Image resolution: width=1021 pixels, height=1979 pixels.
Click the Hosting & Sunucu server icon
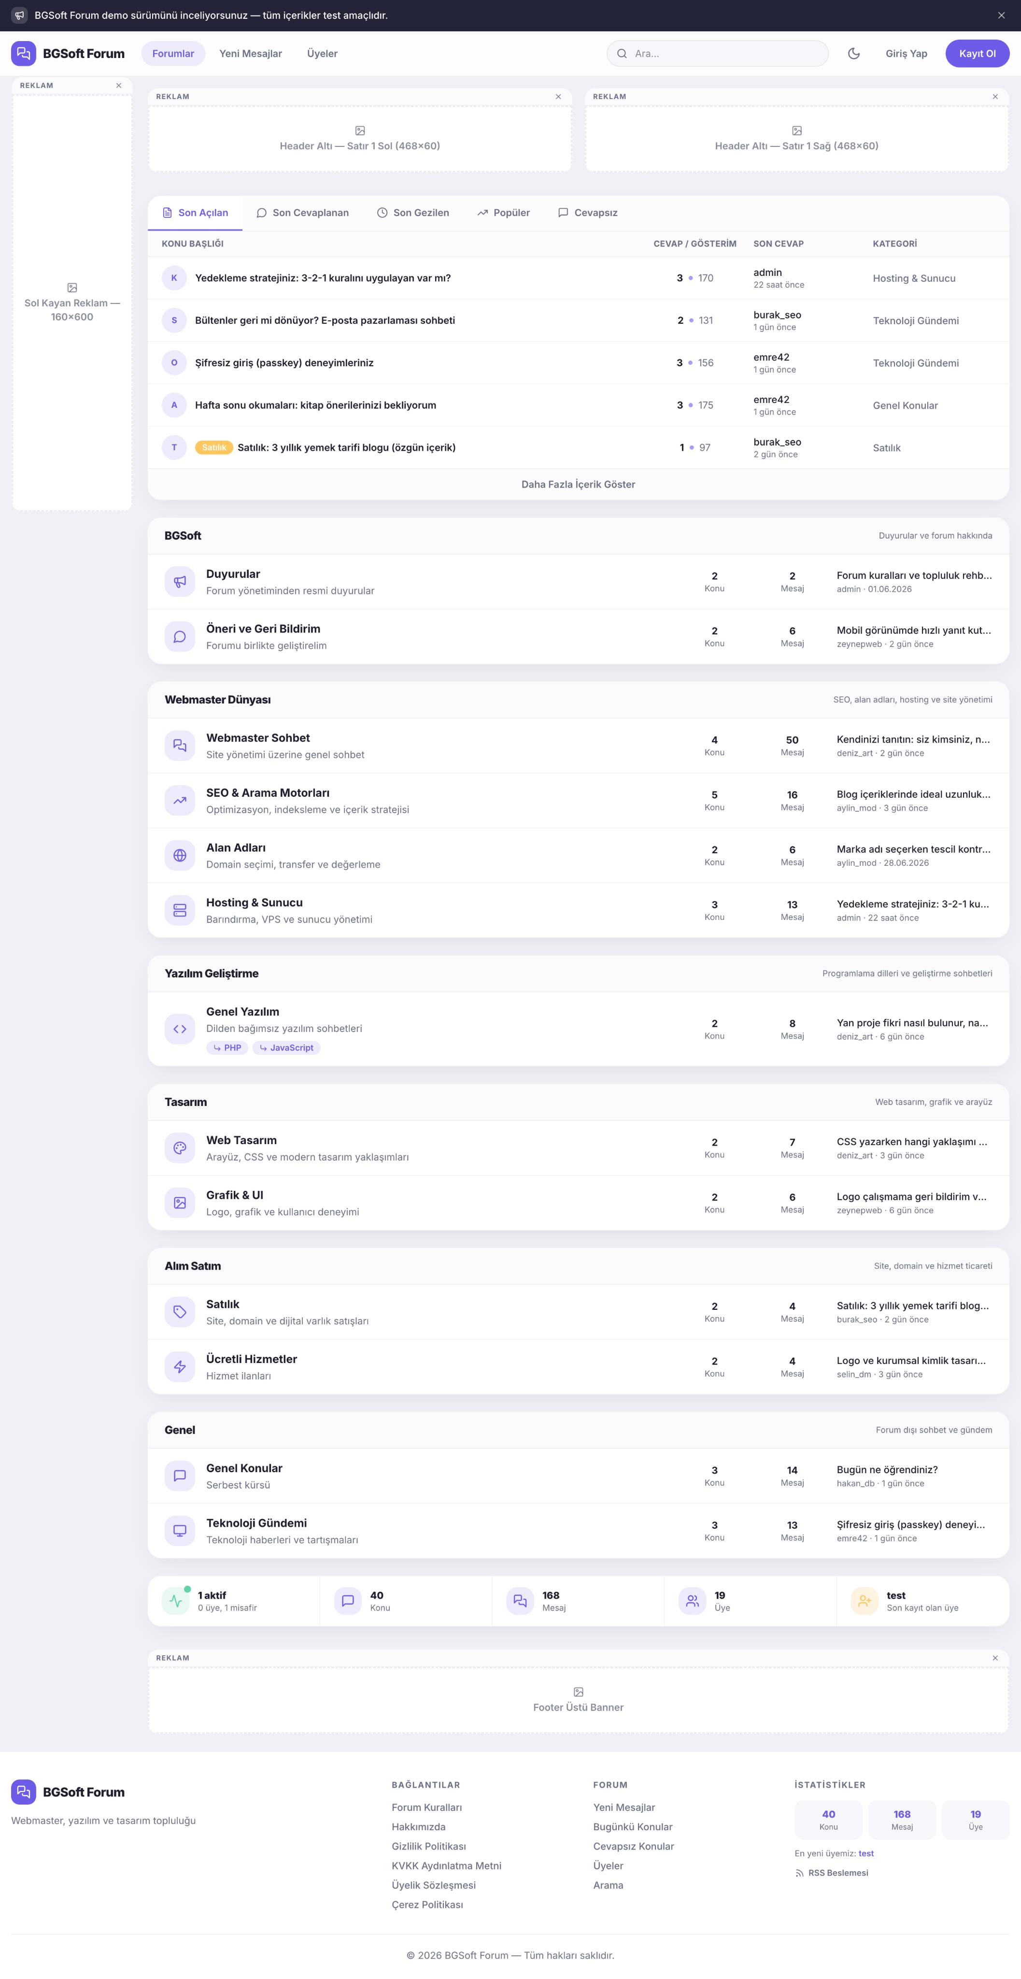point(180,910)
